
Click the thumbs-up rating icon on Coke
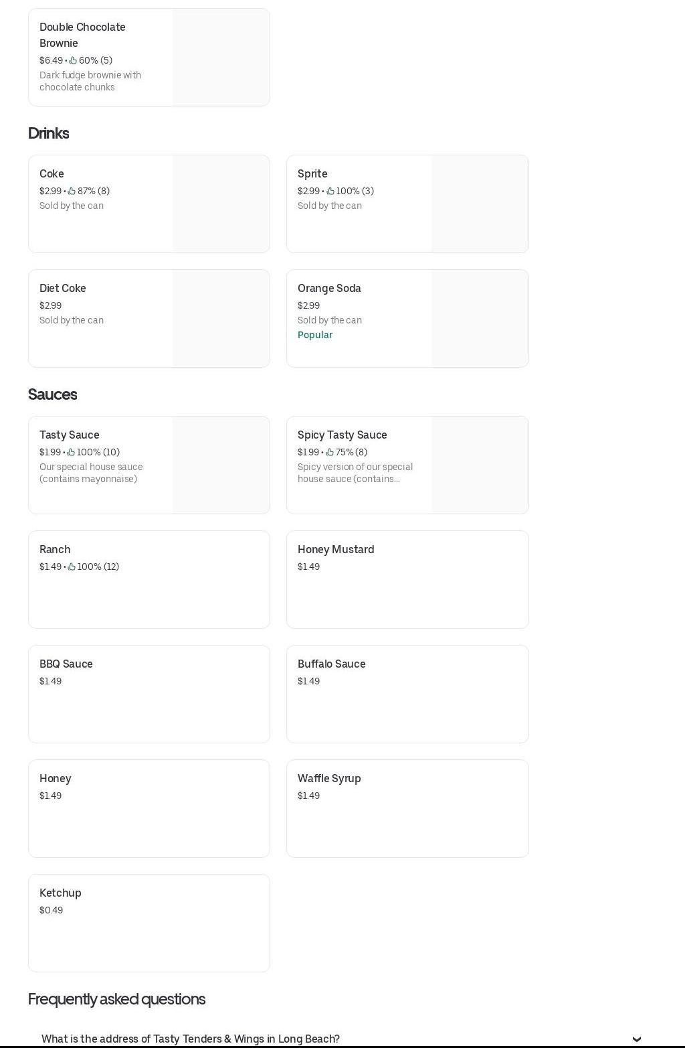pyautogui.click(x=72, y=192)
